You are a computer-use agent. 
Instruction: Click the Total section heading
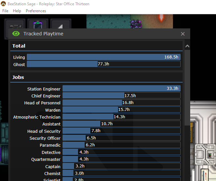19,46
